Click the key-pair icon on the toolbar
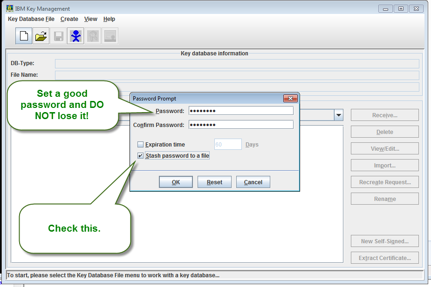Viewport: 431px width, 287px height. (92, 35)
